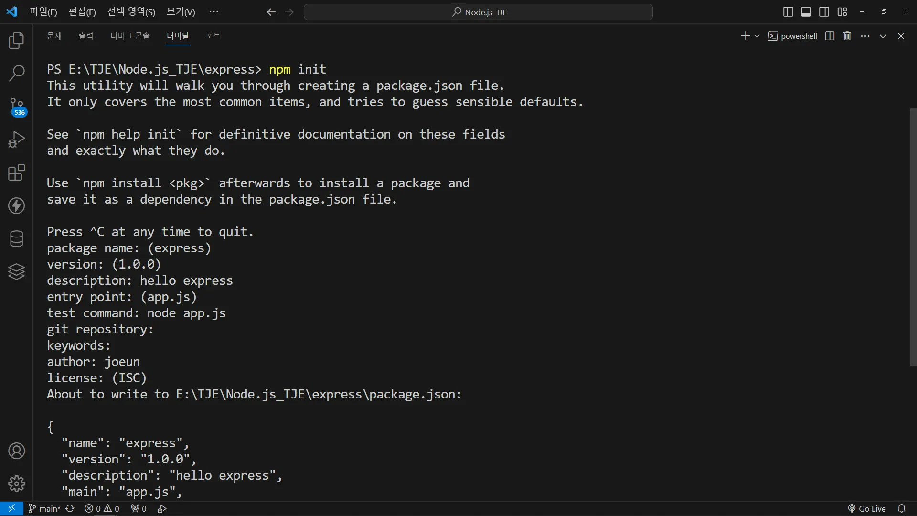Open the Explorer view in activity bar
The width and height of the screenshot is (917, 516).
point(16,41)
